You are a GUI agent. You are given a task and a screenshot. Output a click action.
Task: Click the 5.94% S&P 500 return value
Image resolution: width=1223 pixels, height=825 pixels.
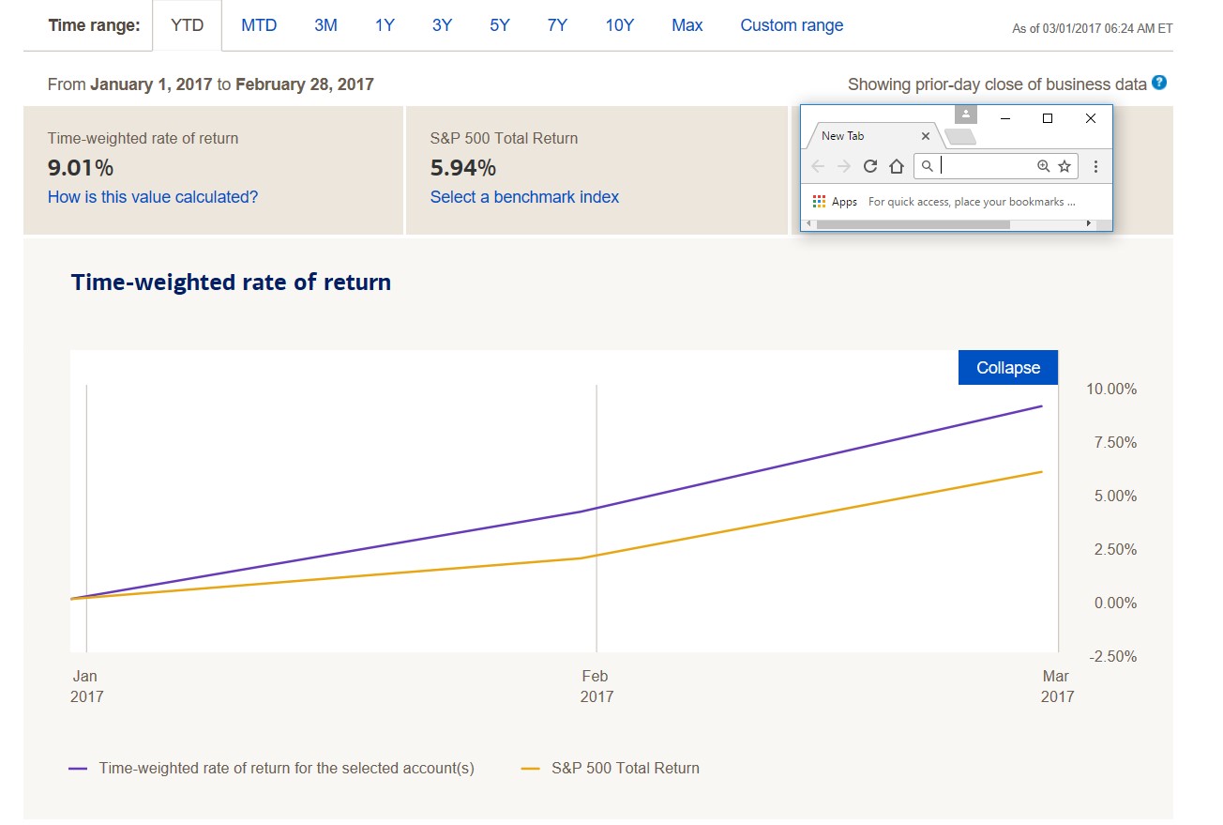pyautogui.click(x=462, y=168)
